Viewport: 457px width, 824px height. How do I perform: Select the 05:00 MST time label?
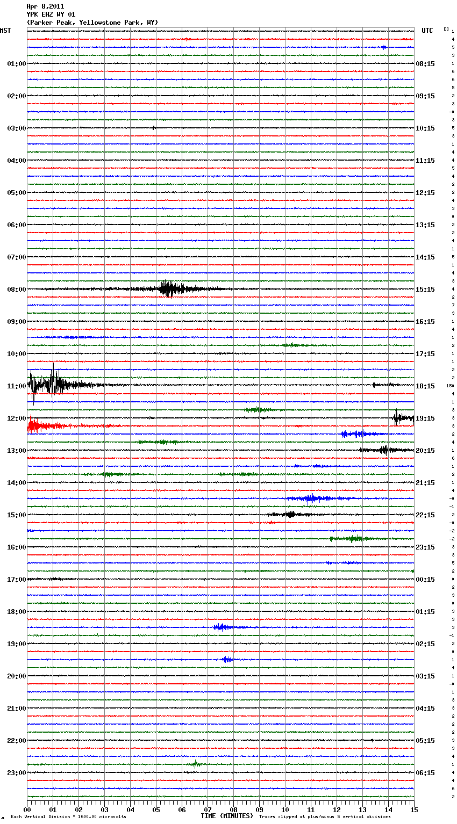click(17, 193)
